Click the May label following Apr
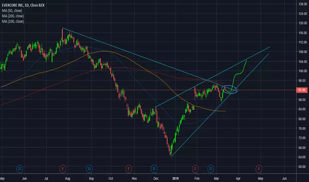Viewport: 309px width, 182px height. pyautogui.click(x=261, y=178)
